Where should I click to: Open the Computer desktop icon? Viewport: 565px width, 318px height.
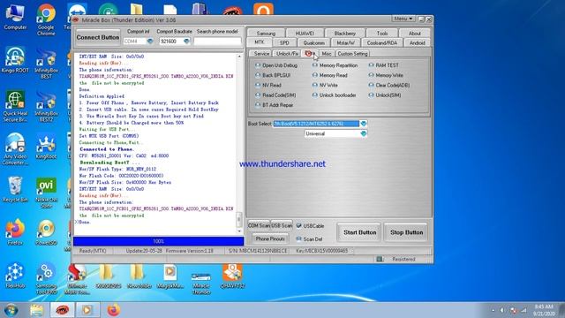coord(15,18)
